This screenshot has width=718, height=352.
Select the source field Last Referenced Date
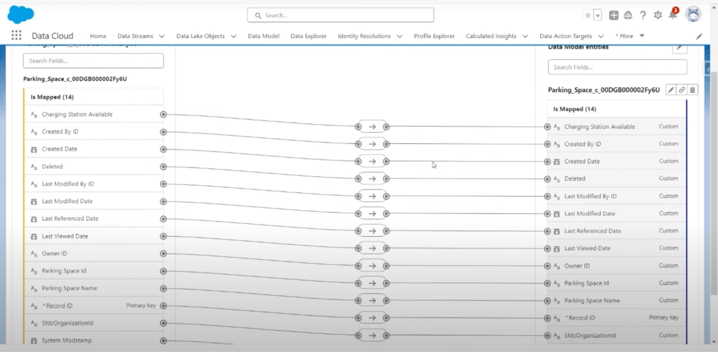[93, 219]
